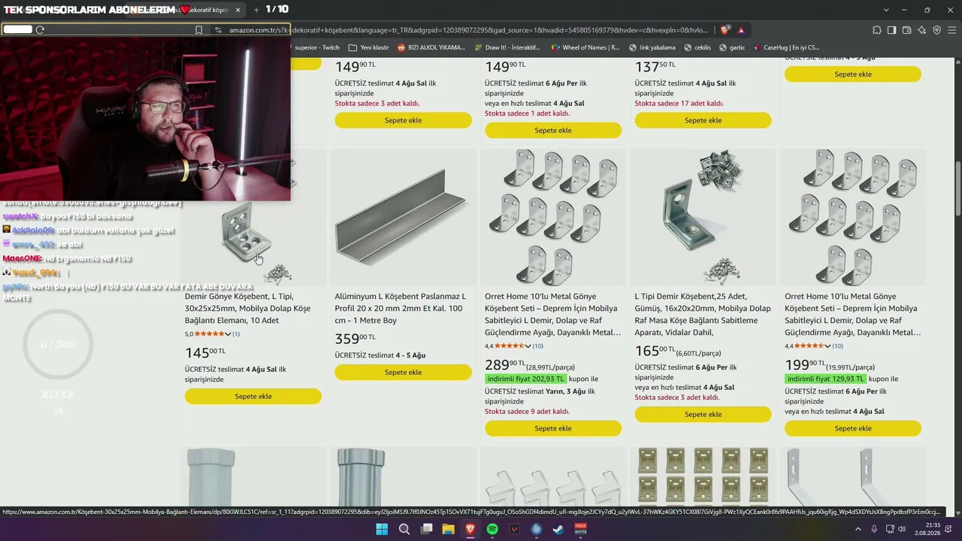Expand rating dropdown for 145 TL Demir Gönye

pos(228,334)
